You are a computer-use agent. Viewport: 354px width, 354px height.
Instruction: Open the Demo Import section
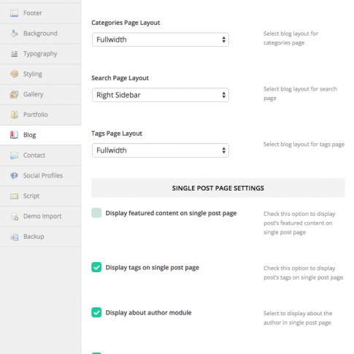40,216
